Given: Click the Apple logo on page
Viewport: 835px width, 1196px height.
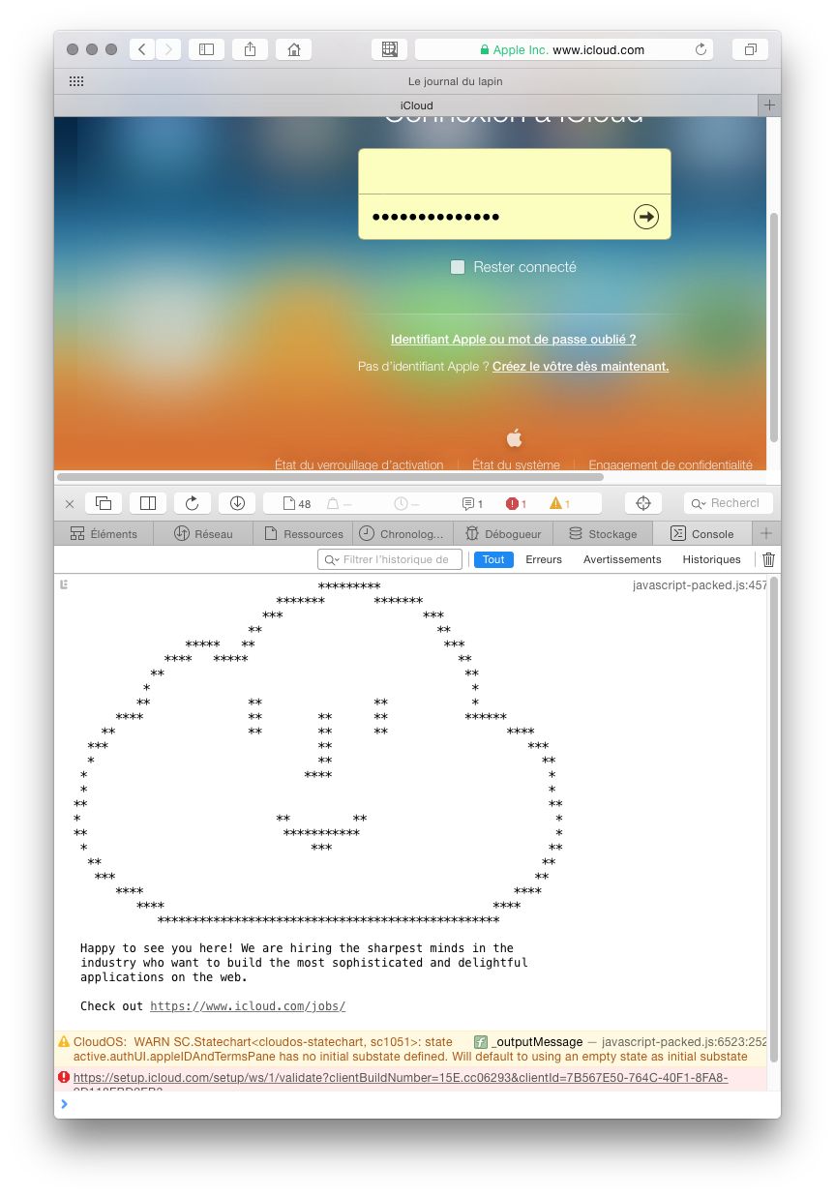Looking at the screenshot, I should click(x=515, y=437).
